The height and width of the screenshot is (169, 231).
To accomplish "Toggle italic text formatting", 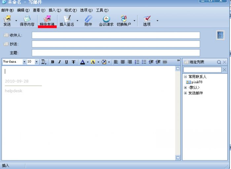I will coord(59,62).
